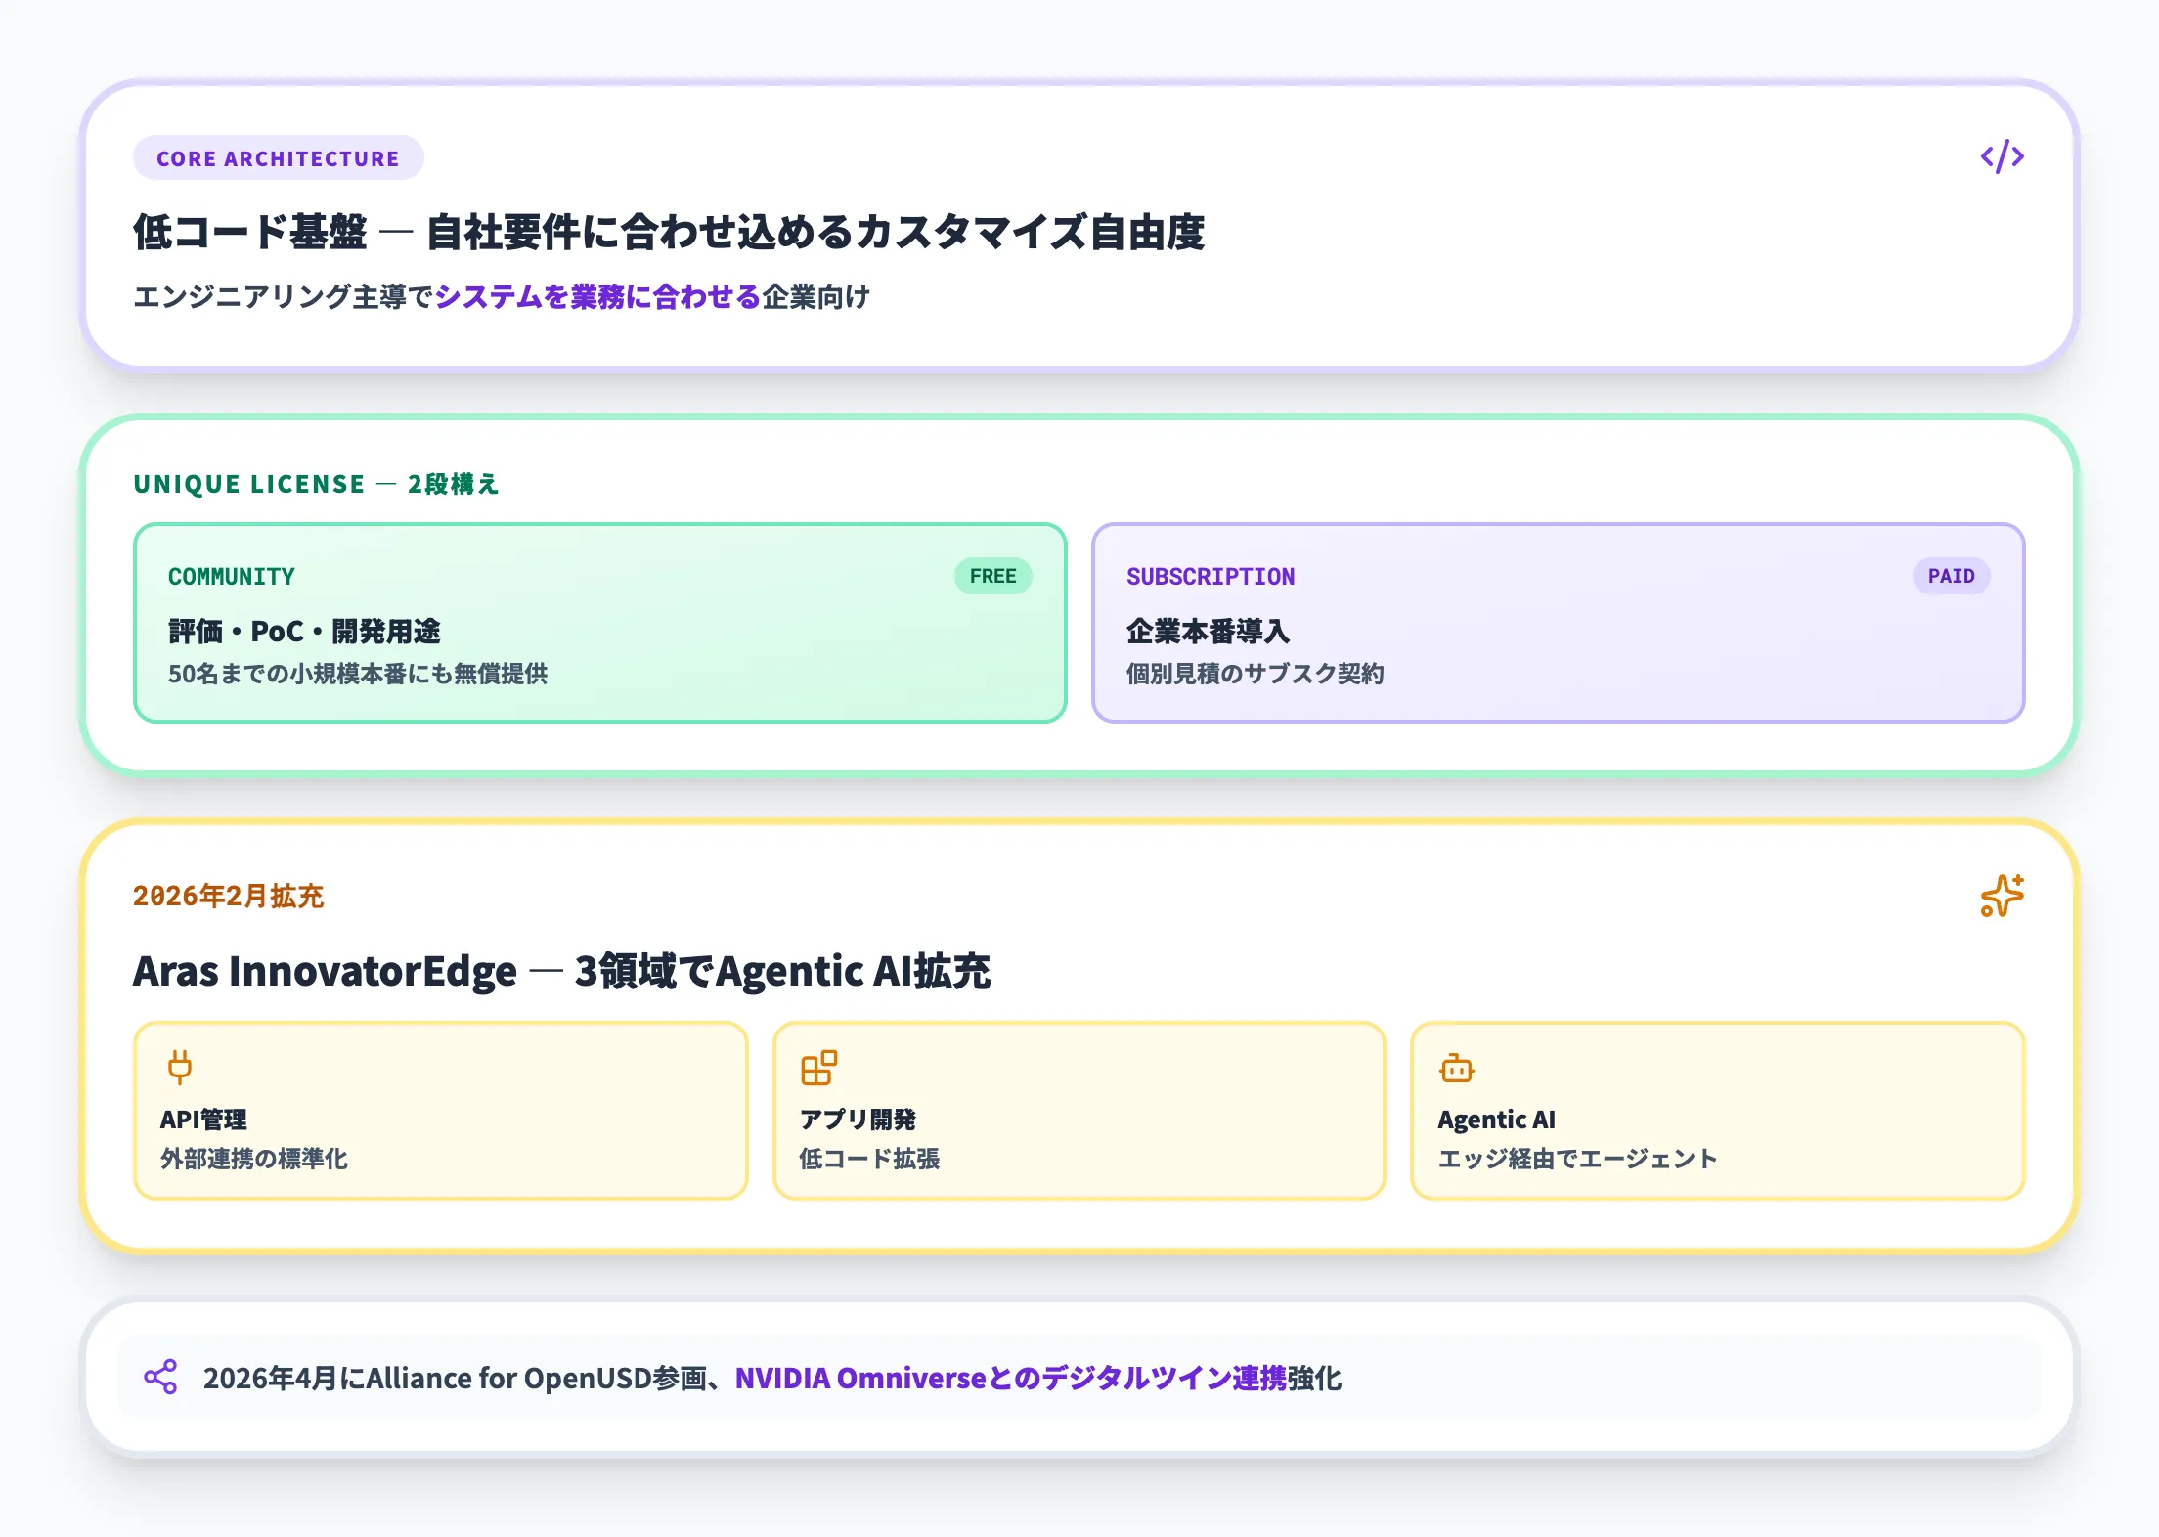Open the SUBSCRIPTION license card
Screen dimensions: 2159x1537
coord(1558,623)
